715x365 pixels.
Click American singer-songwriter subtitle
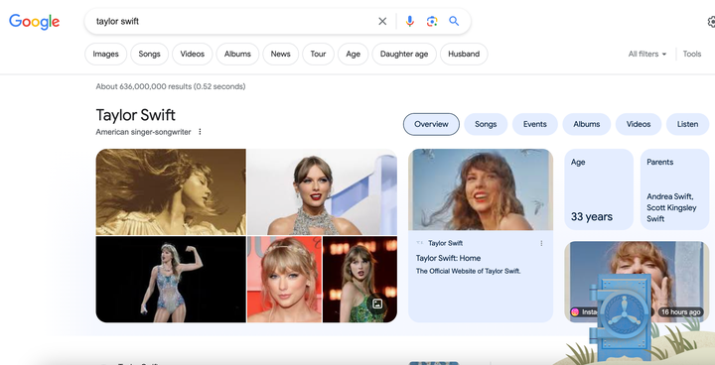tap(143, 132)
